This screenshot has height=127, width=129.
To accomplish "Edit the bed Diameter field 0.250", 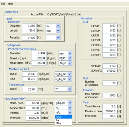I will [x=29, y=26].
